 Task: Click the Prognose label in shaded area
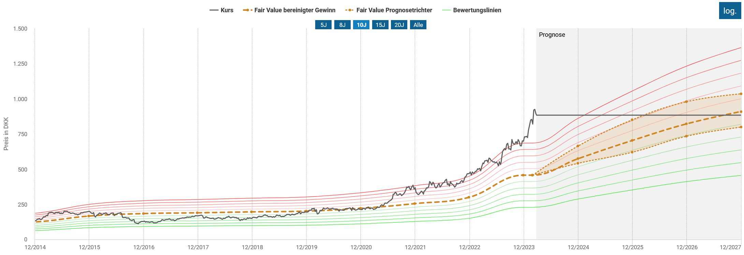point(552,35)
